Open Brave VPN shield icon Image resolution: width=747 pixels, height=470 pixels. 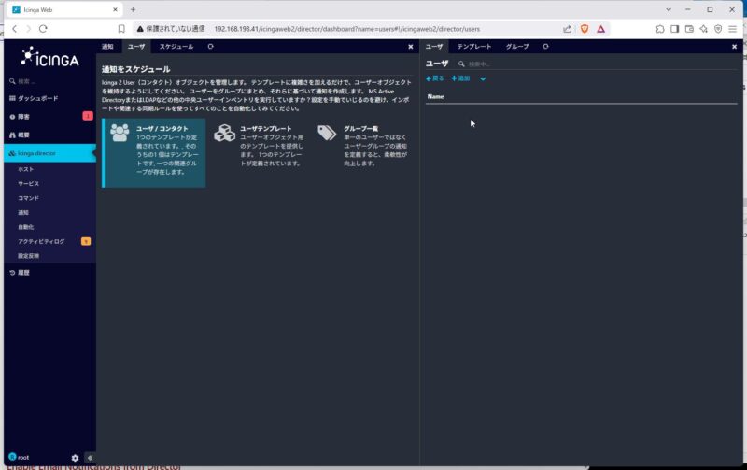pos(718,29)
